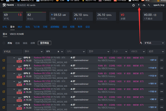Switch to the 设定 settings tab

(88, 27)
